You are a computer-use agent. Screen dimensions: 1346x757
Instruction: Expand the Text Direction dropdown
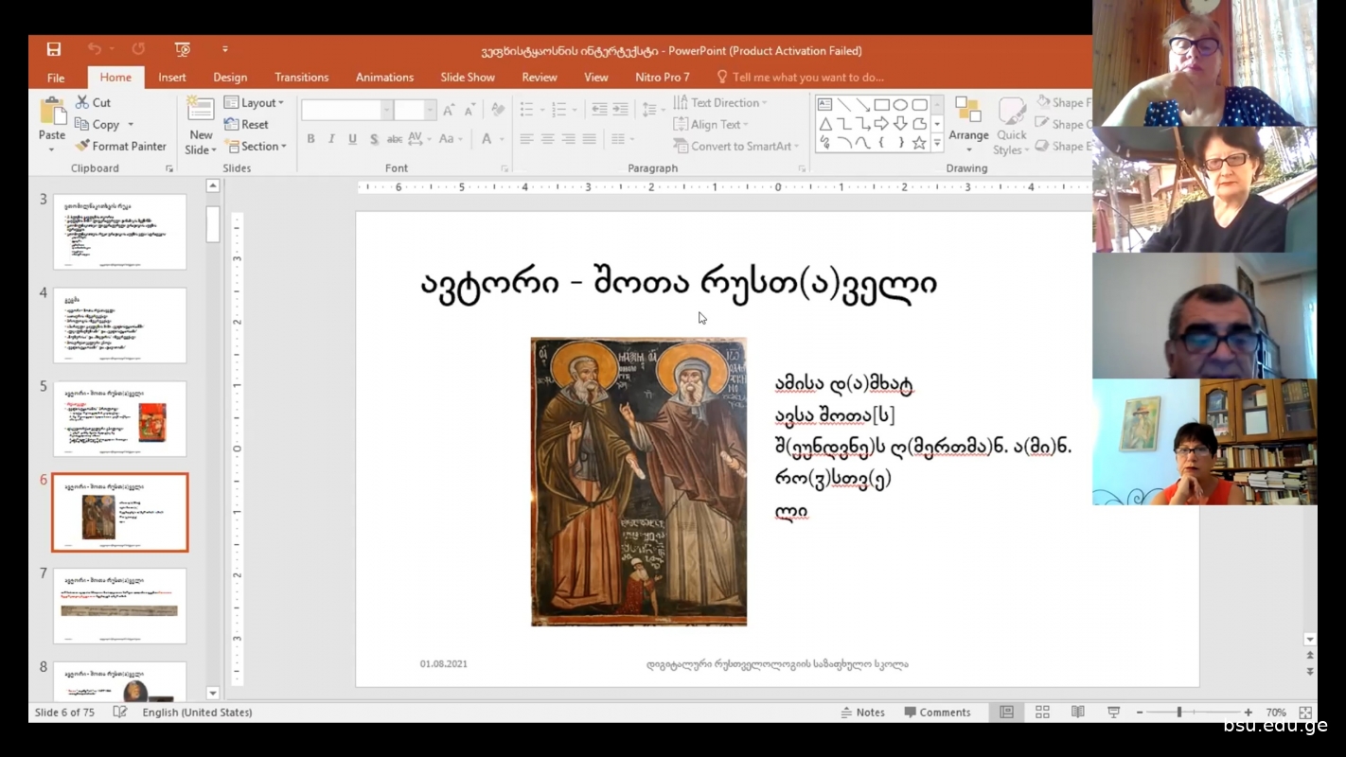tap(720, 102)
